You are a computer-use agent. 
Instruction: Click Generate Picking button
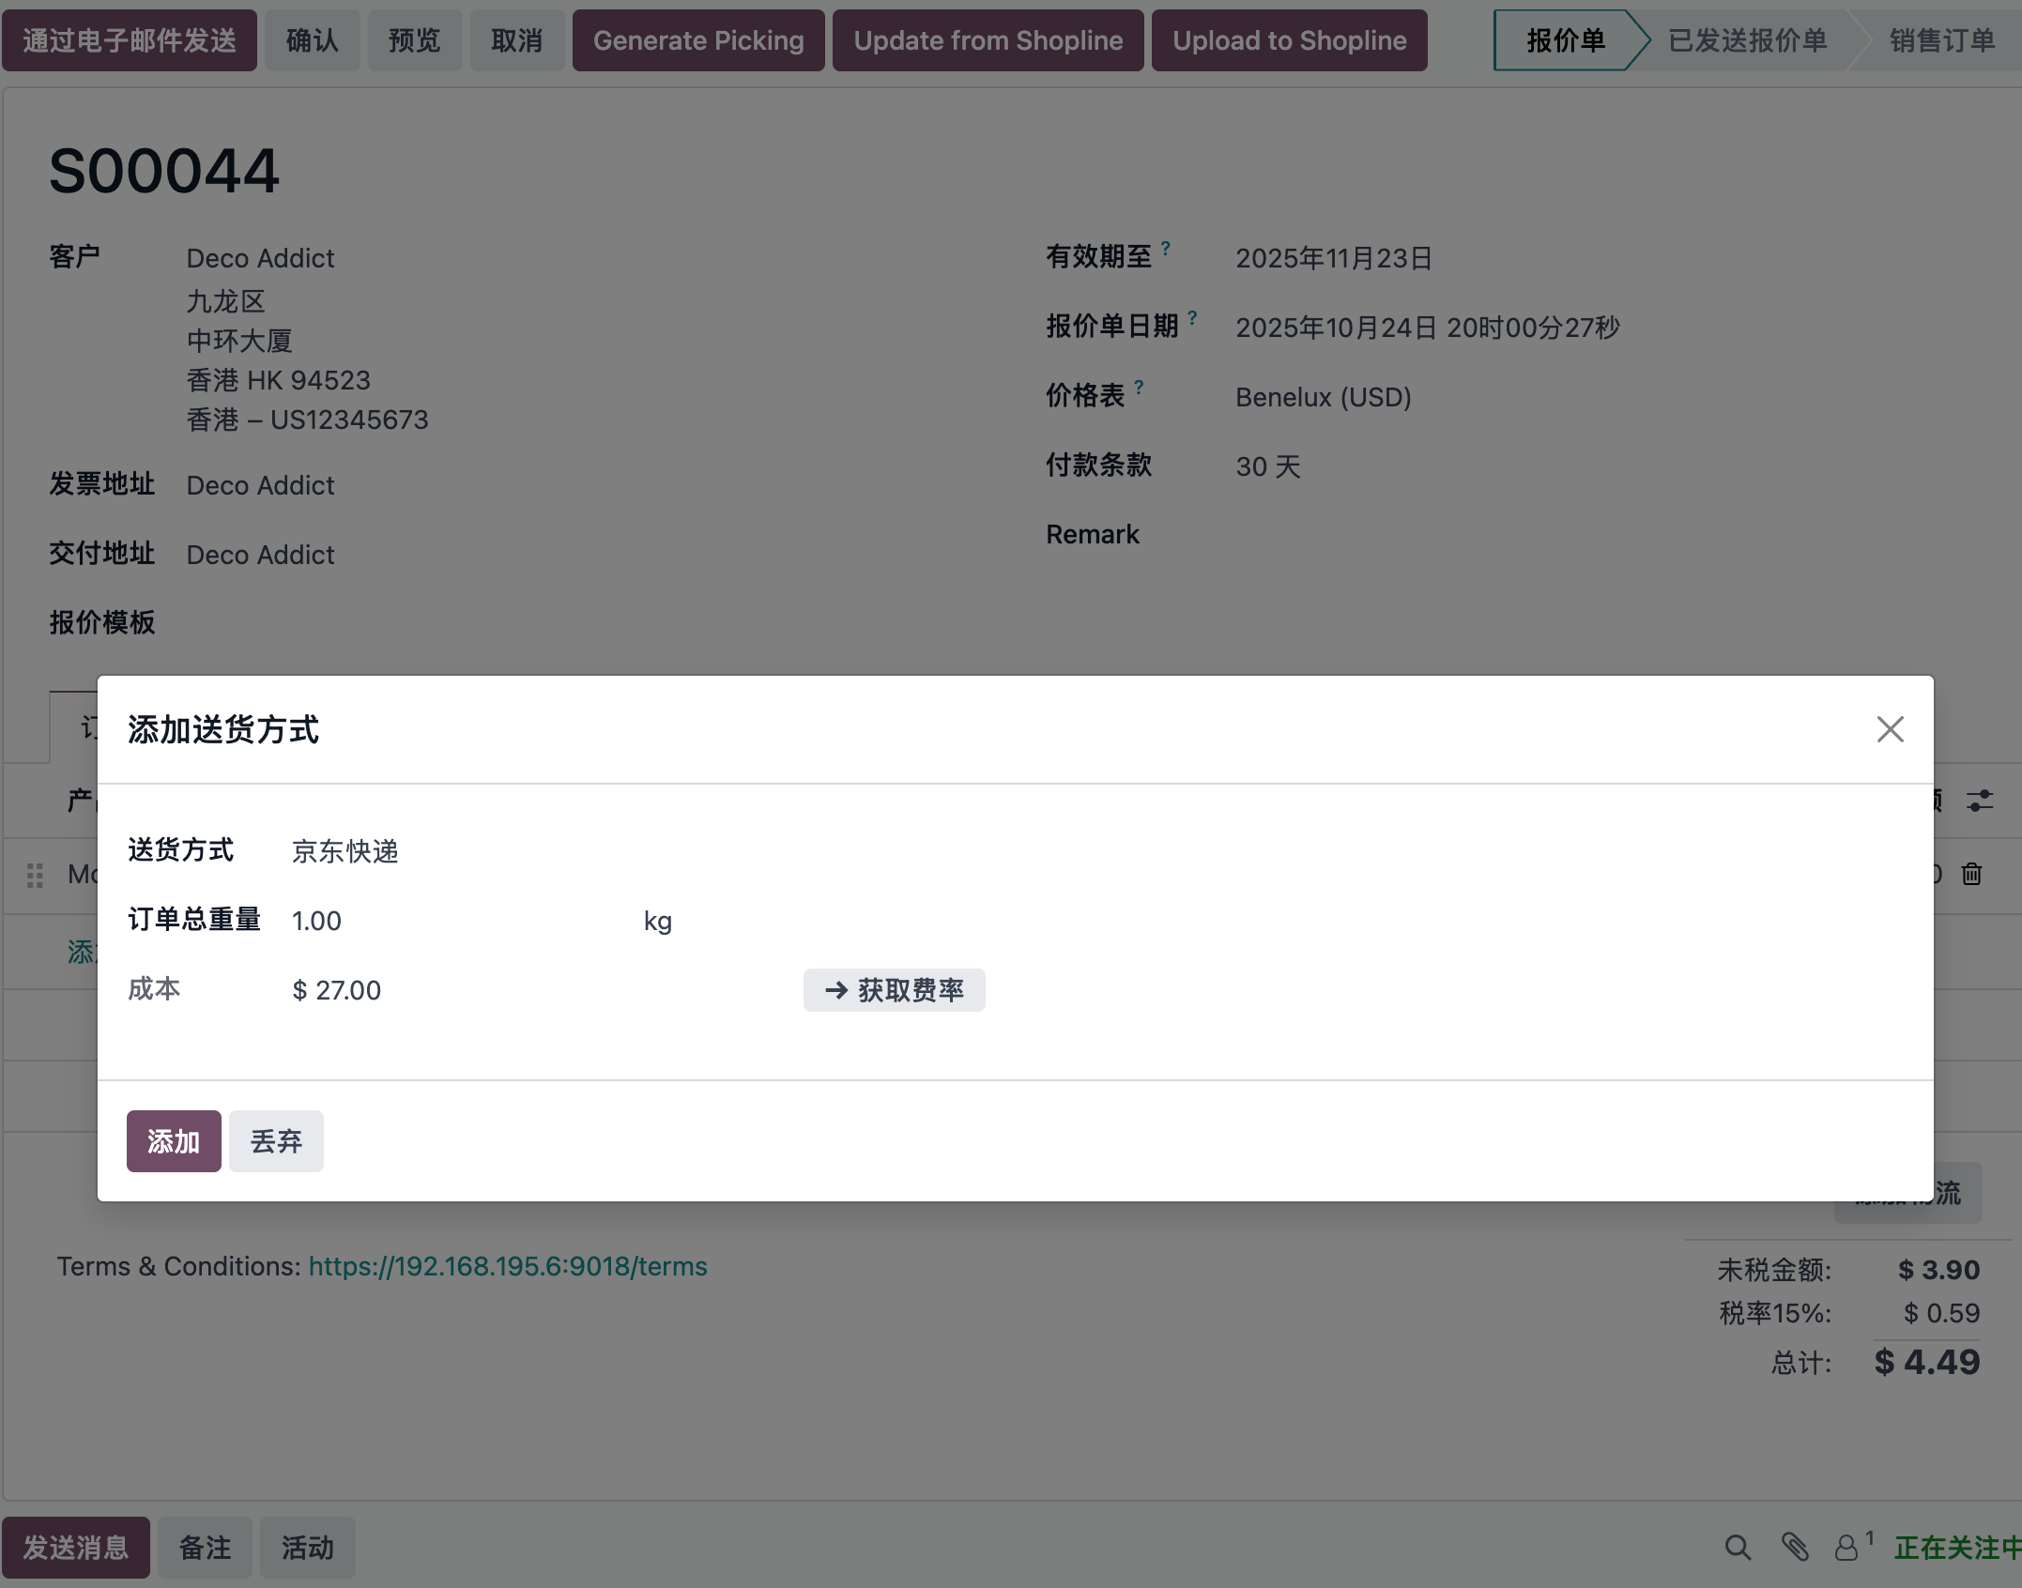click(698, 40)
